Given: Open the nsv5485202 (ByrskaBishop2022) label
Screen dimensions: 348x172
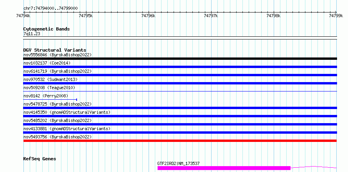Looking at the screenshot, I should (57, 120).
